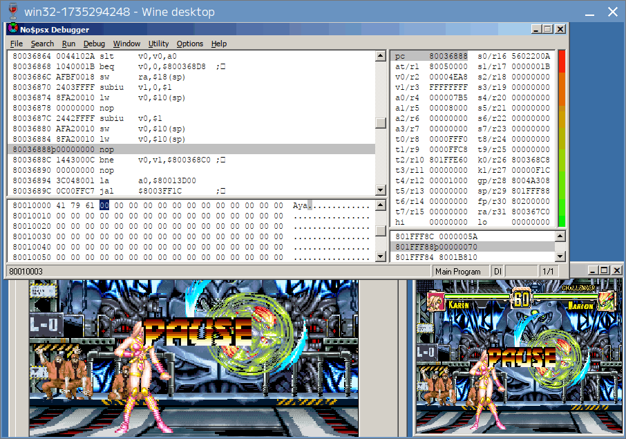Select the sp/r29 register value 801FFF88
626x439 pixels.
coord(531,191)
